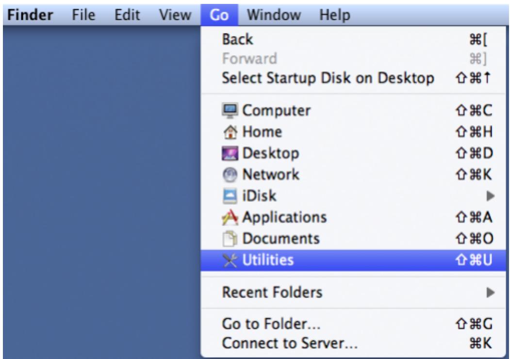Image resolution: width=510 pixels, height=359 pixels.
Task: Select the highlighted Utilities entry
Action: [x=353, y=260]
